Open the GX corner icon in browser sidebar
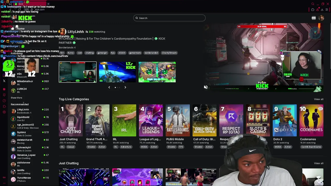Image resolution: width=331 pixels, height=186 pixels. pos(4,177)
